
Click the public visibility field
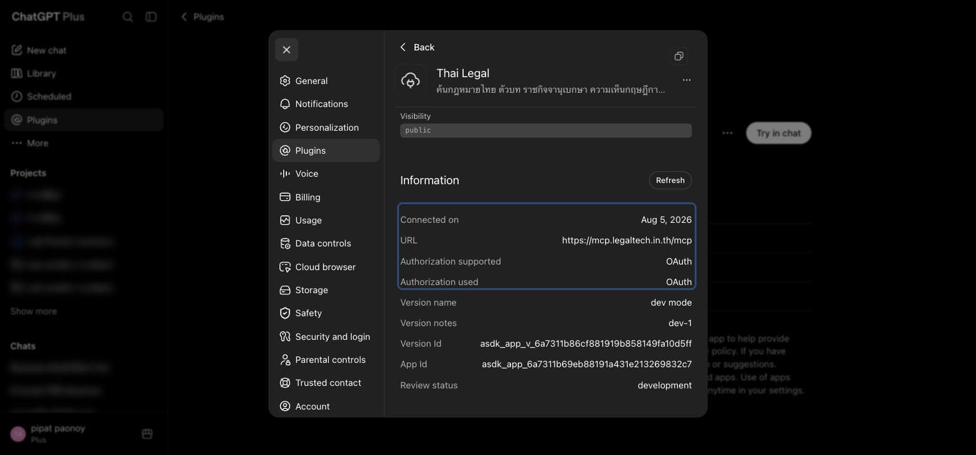pyautogui.click(x=546, y=130)
